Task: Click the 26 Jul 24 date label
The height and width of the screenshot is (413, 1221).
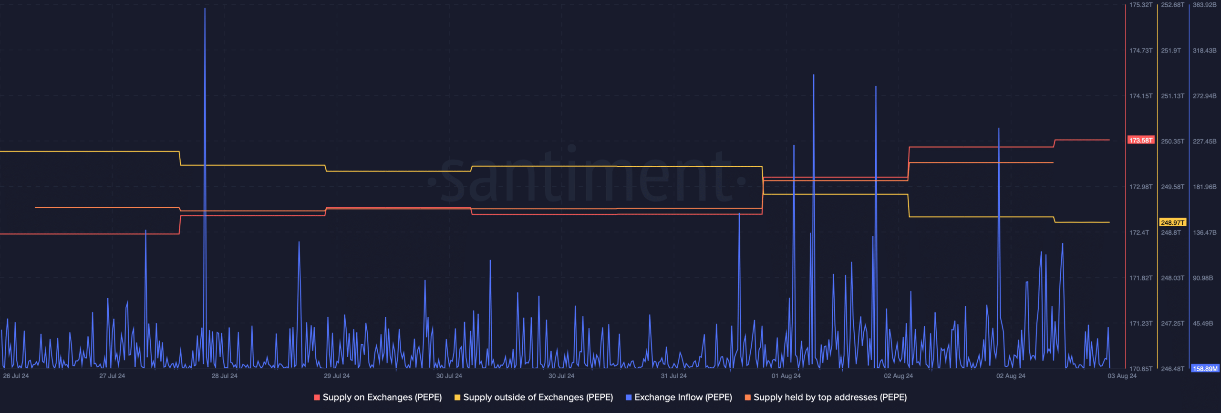Action: click(16, 376)
